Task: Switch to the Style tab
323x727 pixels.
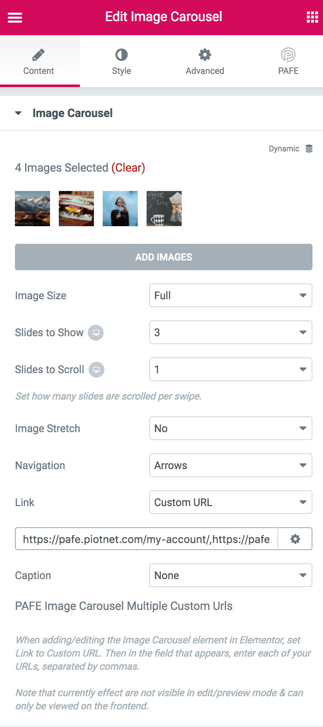Action: pos(122,61)
